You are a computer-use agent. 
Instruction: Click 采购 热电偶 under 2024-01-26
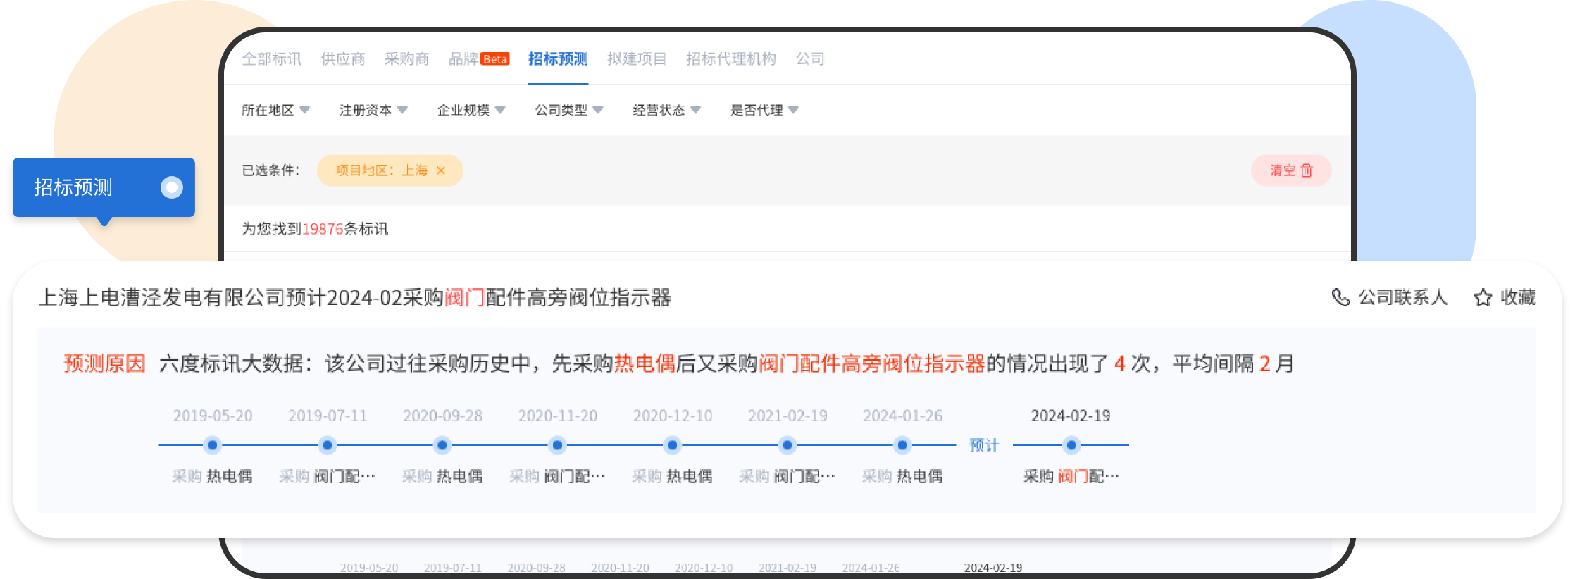[902, 477]
